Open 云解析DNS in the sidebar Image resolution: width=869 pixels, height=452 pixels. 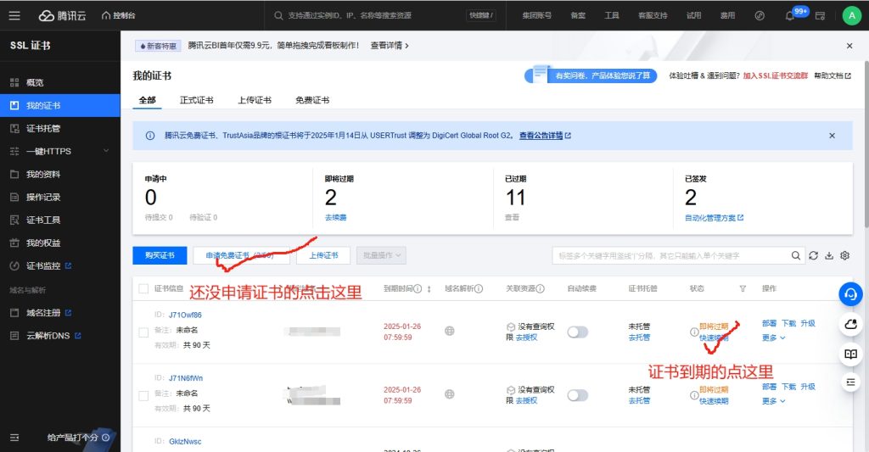click(x=60, y=336)
